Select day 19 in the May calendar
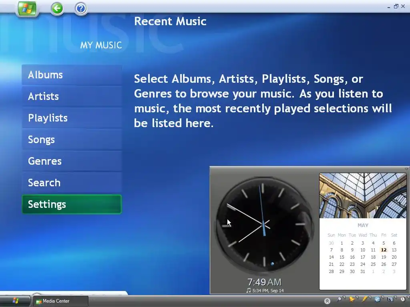The height and width of the screenshot is (307, 410). click(384, 257)
